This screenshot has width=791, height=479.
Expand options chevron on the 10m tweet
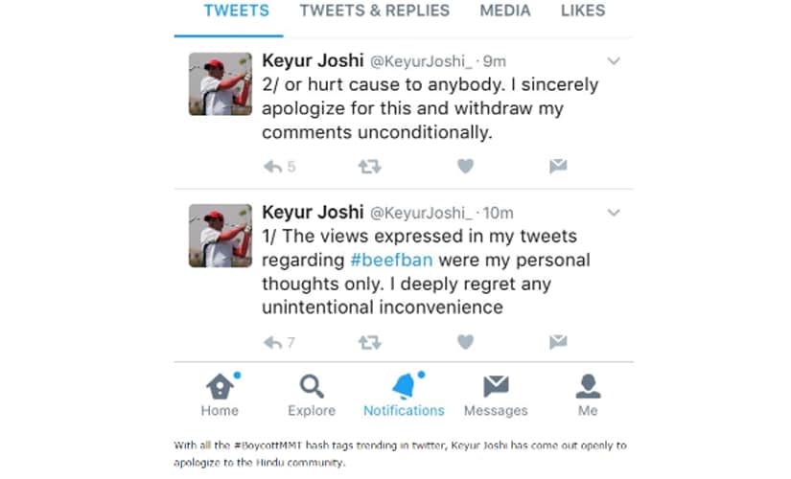coord(614,213)
